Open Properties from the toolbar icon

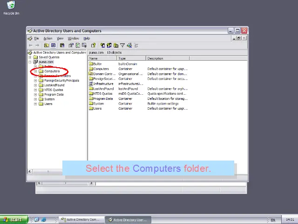(x=71, y=45)
